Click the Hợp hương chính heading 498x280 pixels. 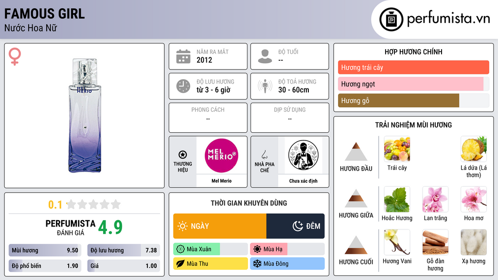click(413, 52)
